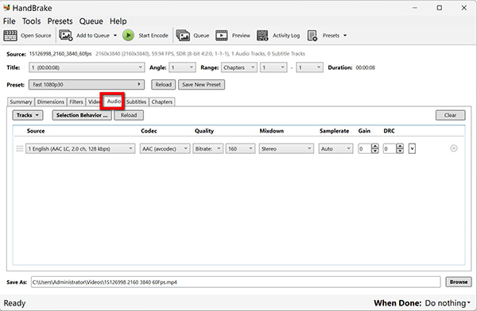Open the File menu

pyautogui.click(x=9, y=21)
